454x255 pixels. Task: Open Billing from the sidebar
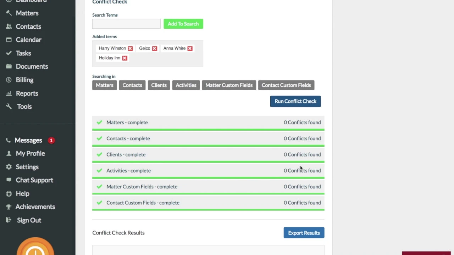click(x=24, y=80)
